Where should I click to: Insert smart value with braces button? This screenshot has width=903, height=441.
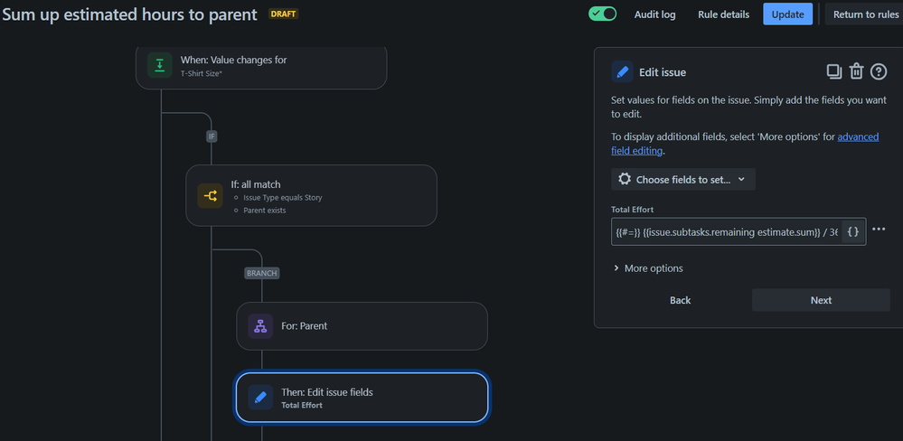tap(852, 232)
